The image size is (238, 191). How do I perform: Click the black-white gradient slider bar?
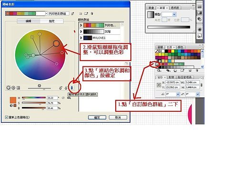169,27
